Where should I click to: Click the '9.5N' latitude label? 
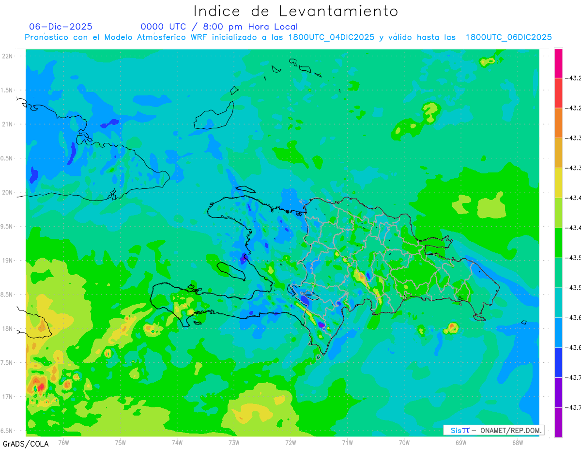[6, 227]
